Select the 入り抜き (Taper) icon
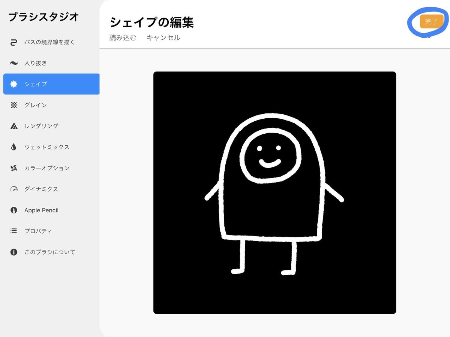 14,63
